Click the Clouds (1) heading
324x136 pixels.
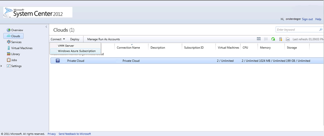point(64,30)
